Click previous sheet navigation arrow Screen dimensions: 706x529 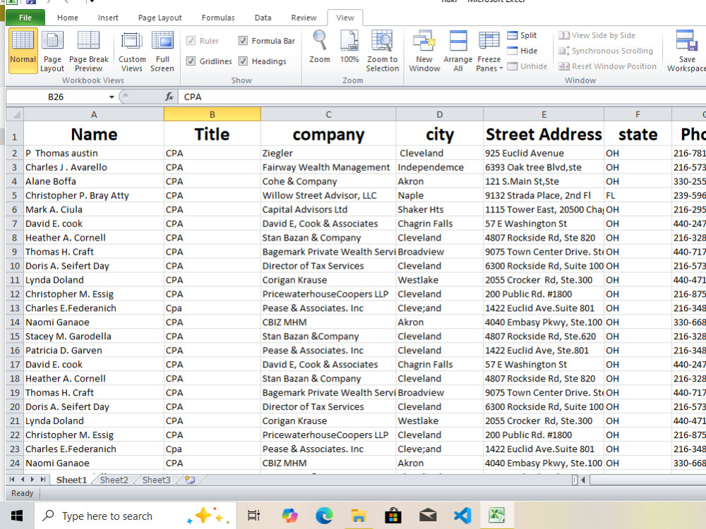22,480
